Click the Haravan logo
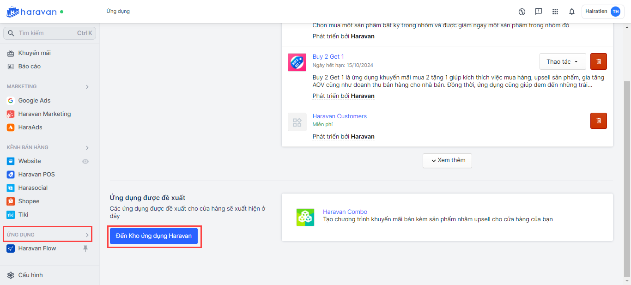 pyautogui.click(x=32, y=12)
